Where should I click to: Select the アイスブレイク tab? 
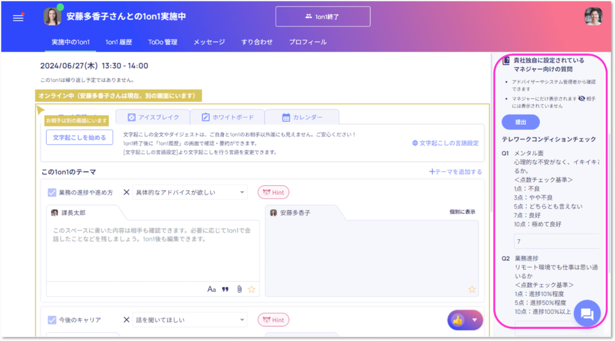point(153,117)
